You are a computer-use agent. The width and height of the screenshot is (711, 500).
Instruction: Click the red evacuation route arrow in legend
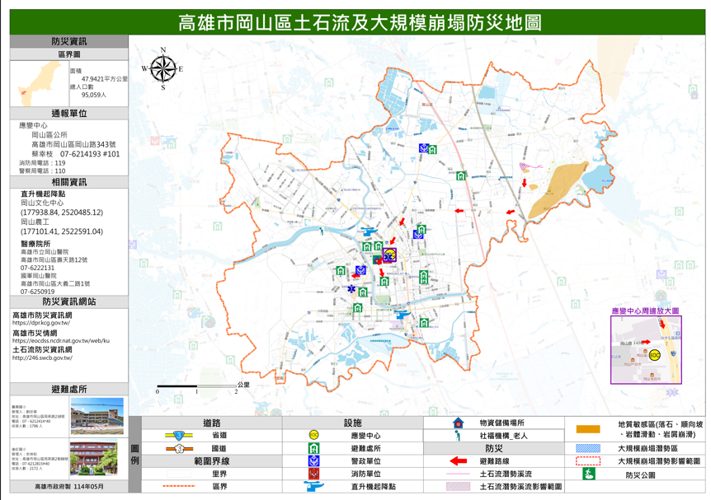[458, 461]
